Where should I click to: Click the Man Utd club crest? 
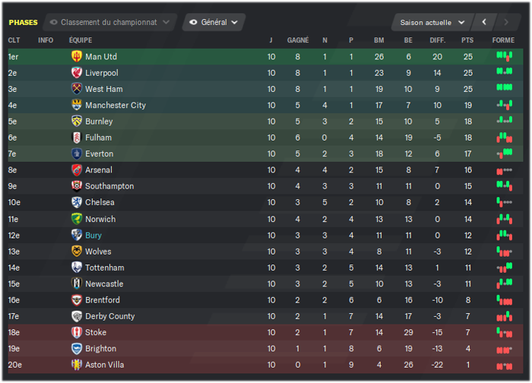point(77,56)
